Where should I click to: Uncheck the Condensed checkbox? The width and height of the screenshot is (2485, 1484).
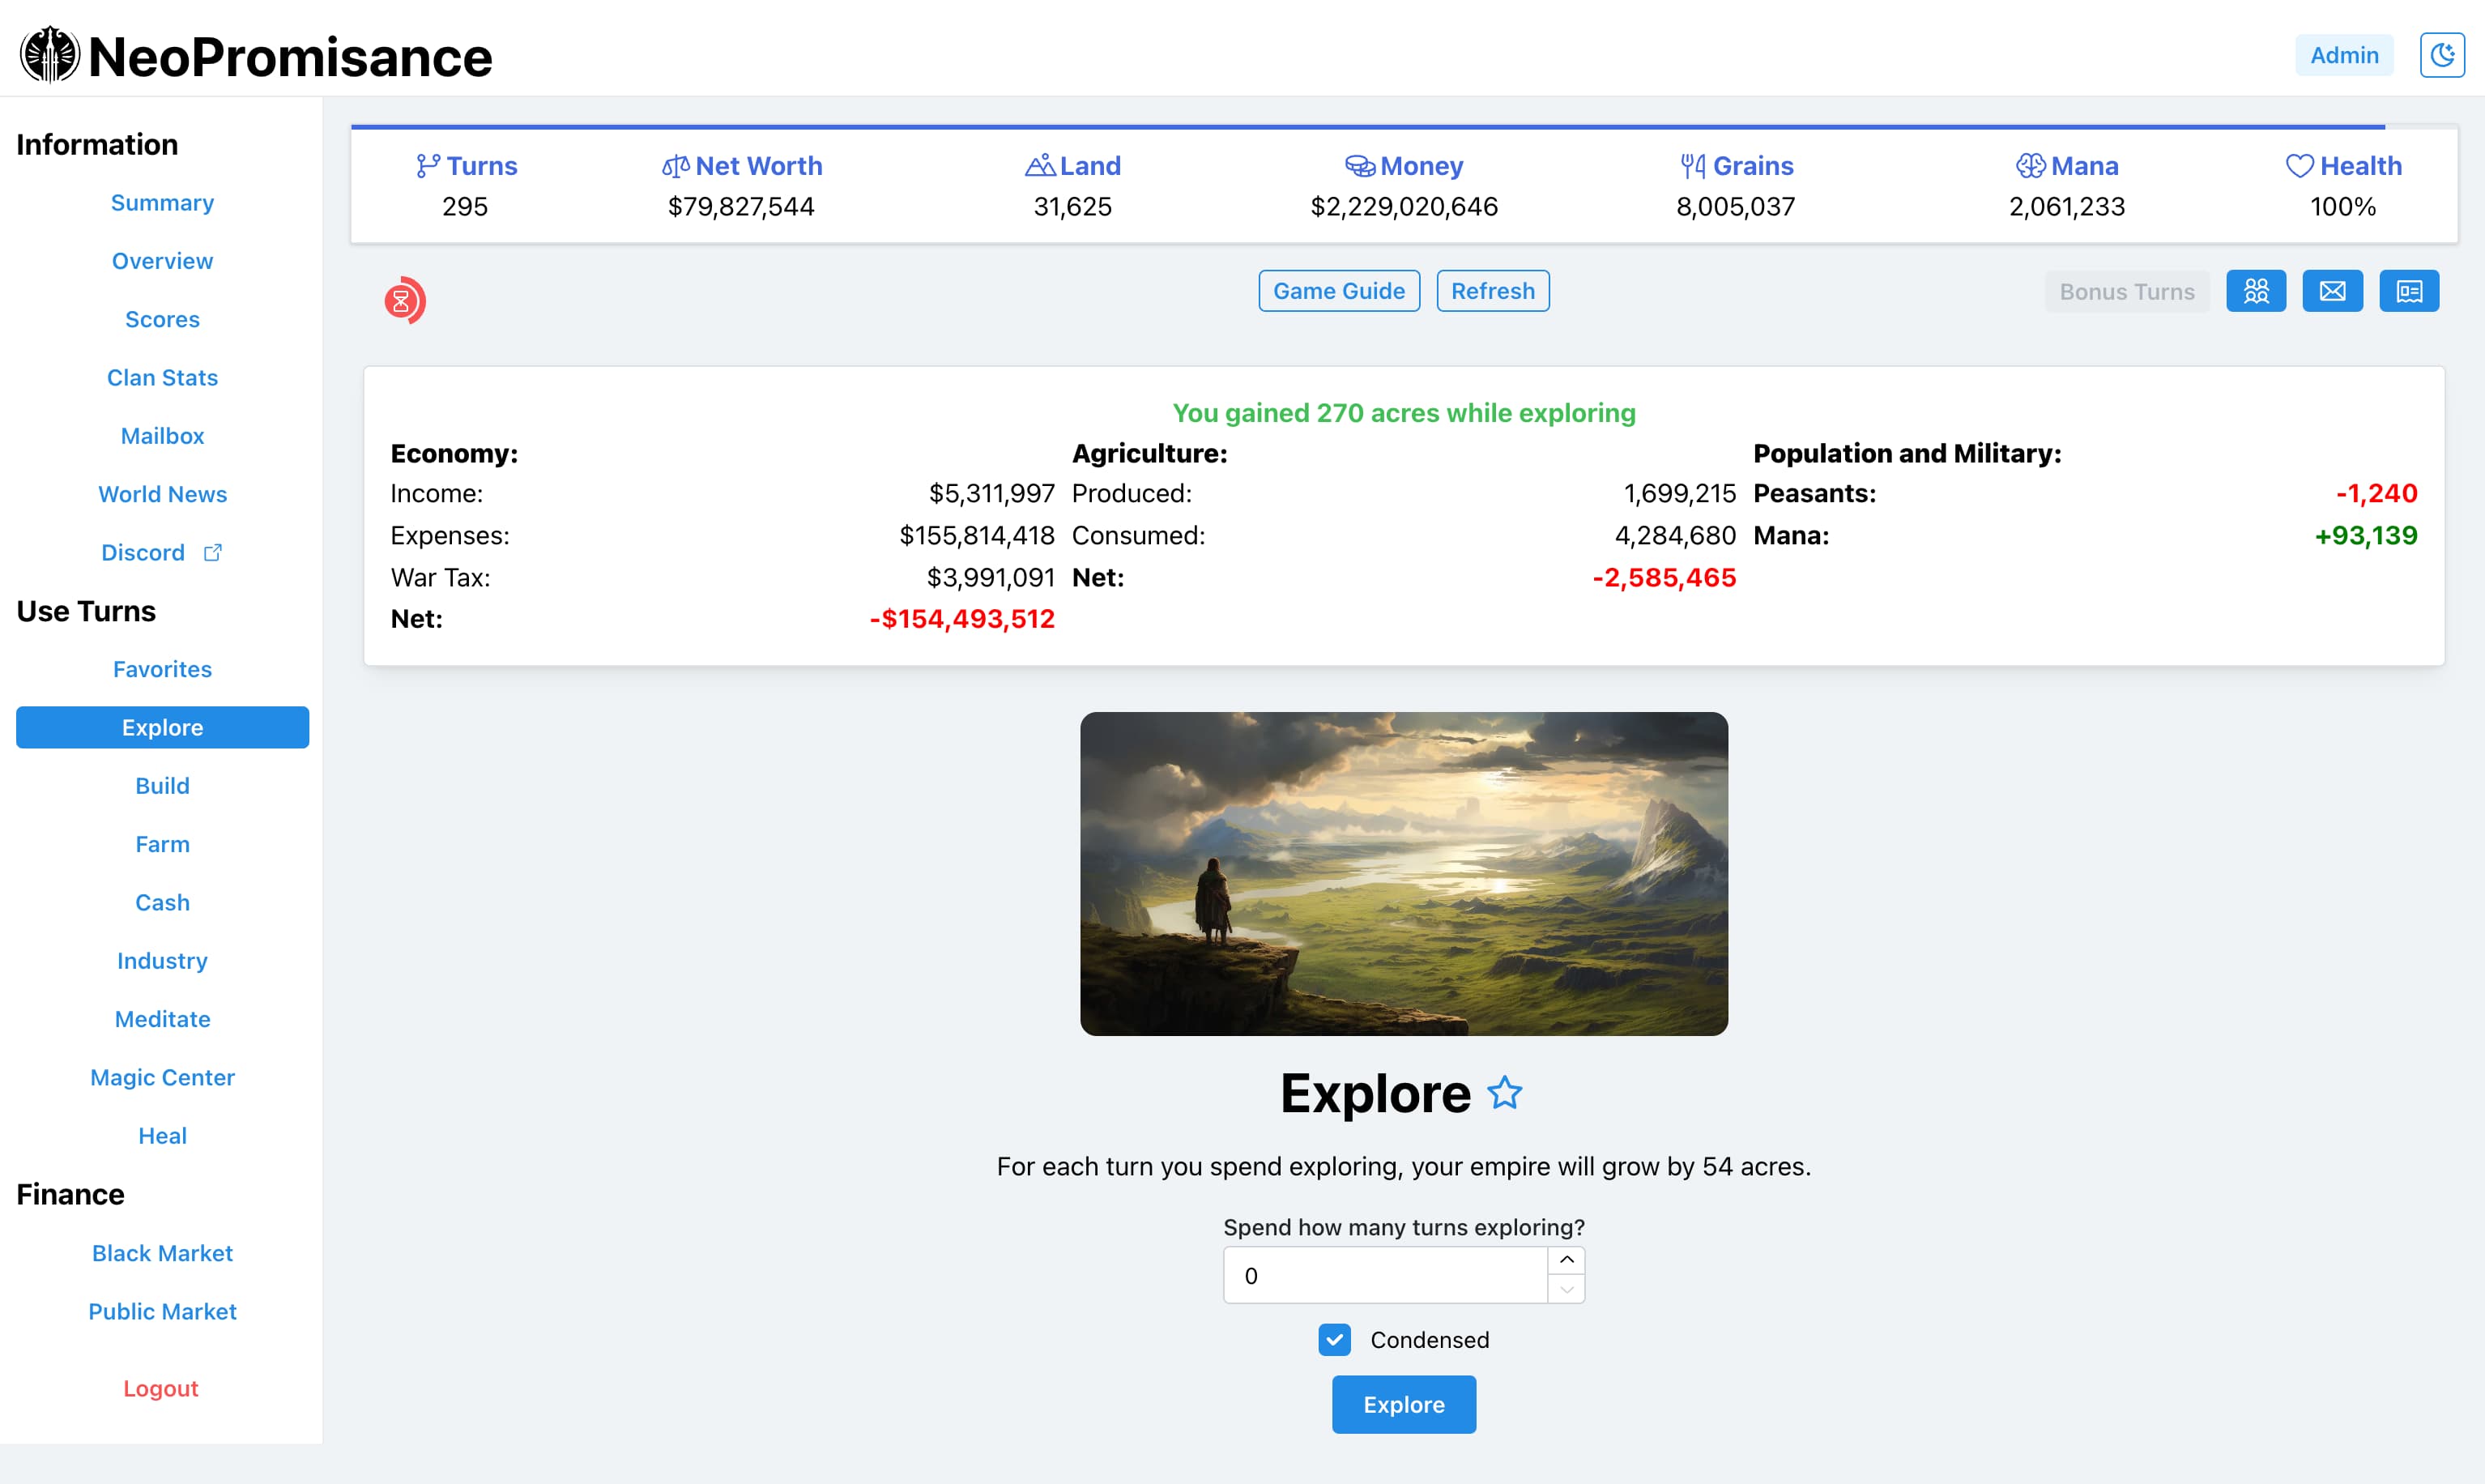[x=1335, y=1339]
